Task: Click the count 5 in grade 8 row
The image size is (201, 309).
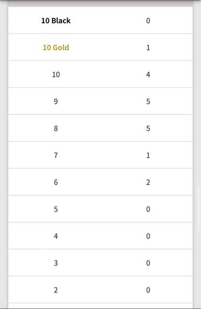Action: coord(148,129)
